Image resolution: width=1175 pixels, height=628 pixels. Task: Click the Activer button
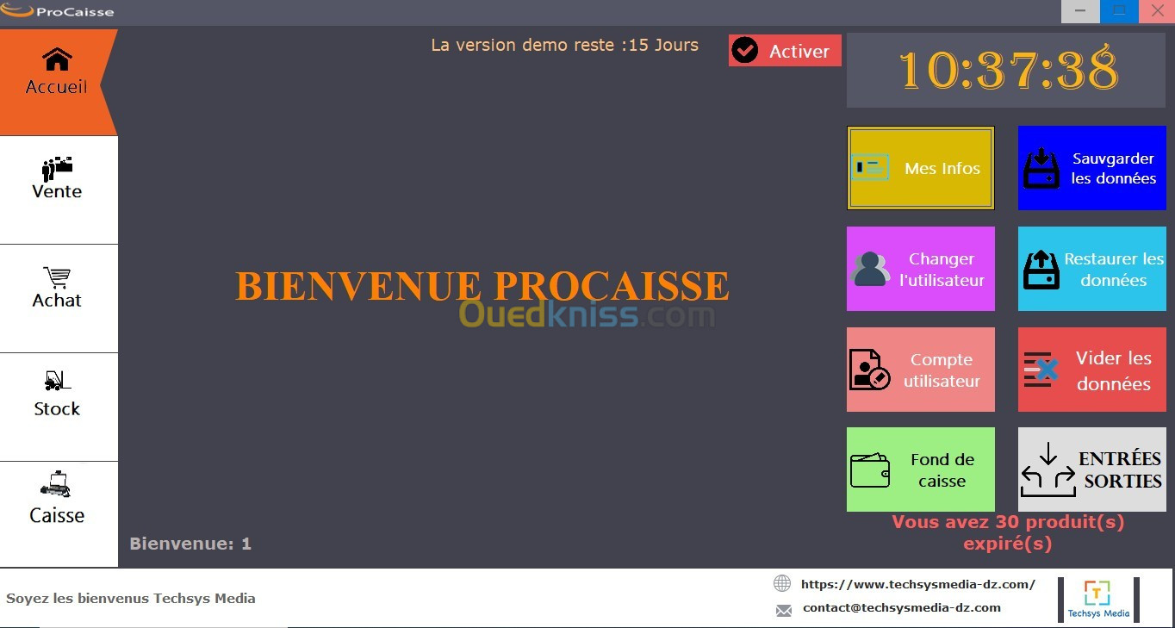click(785, 51)
